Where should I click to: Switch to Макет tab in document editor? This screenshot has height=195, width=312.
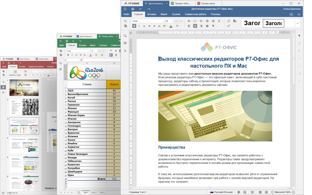pos(164,14)
